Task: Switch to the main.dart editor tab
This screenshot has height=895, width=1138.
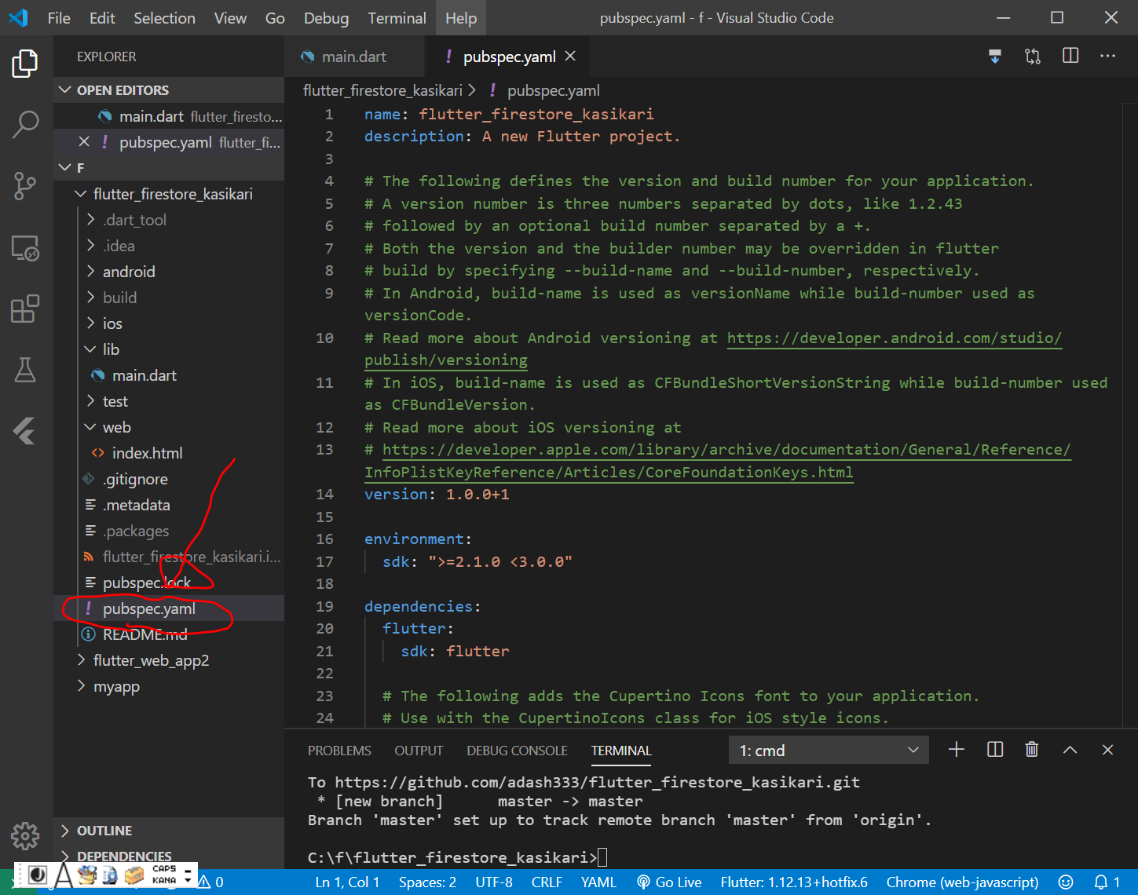Action: (353, 57)
